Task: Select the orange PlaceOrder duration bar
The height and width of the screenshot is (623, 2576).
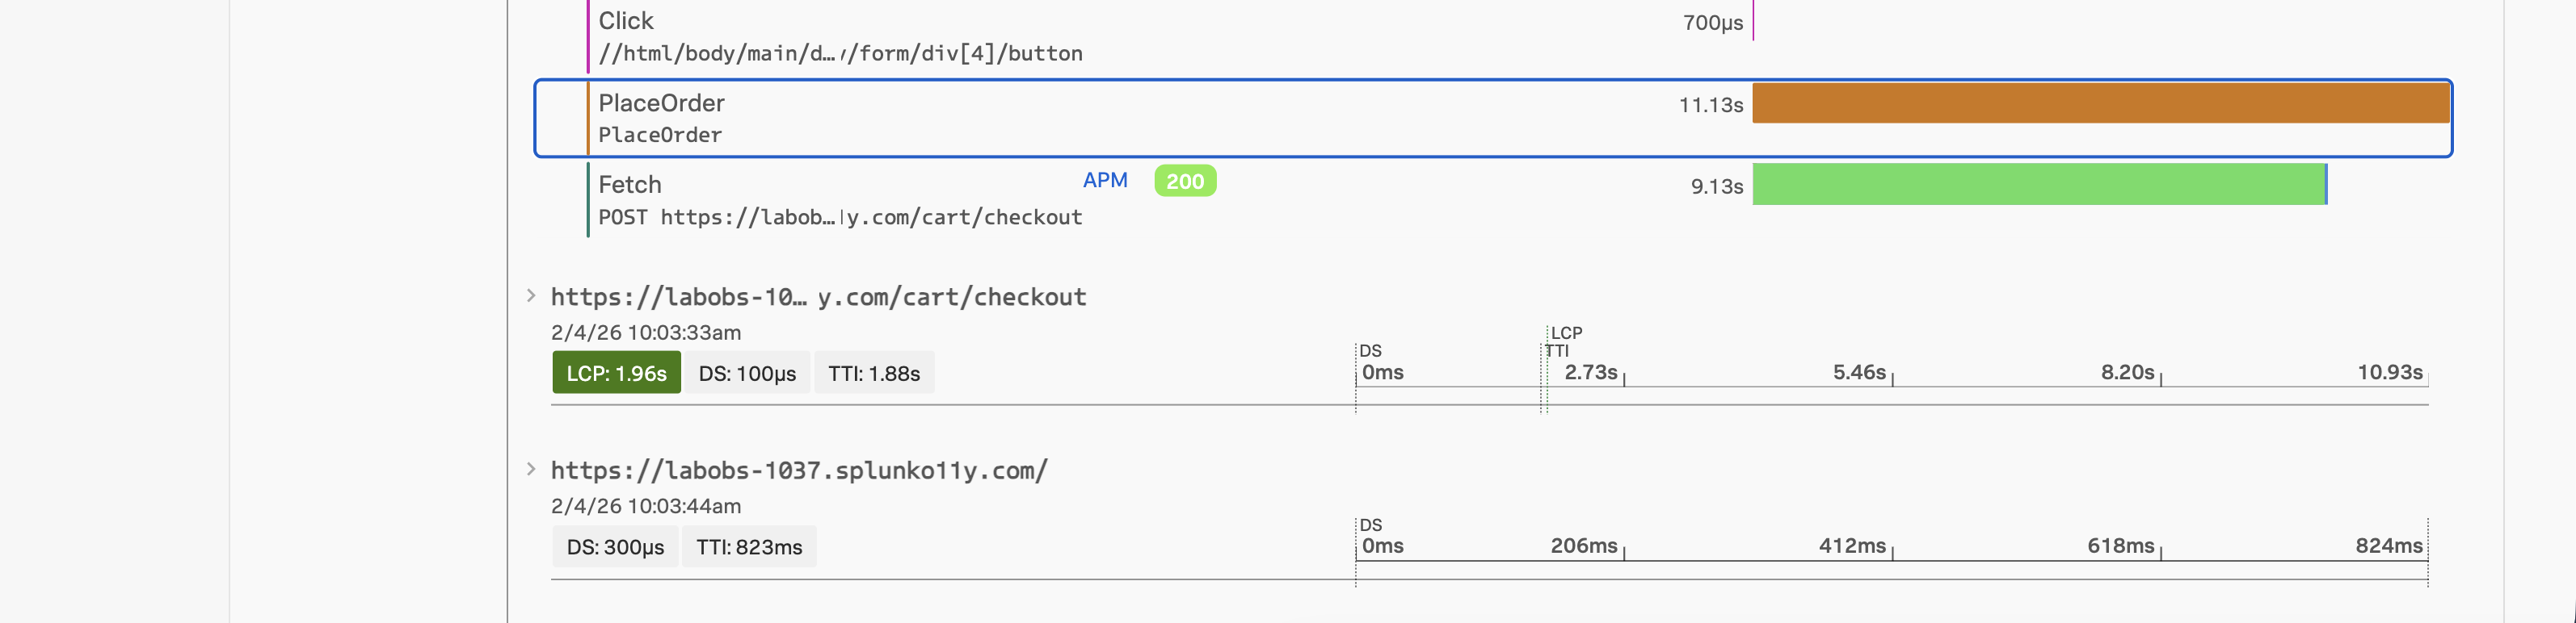Action: pos(2099,104)
